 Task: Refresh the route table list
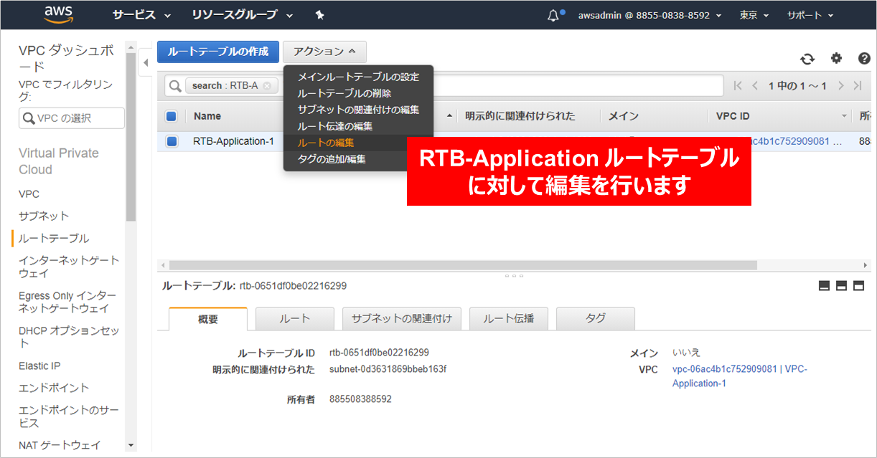807,59
